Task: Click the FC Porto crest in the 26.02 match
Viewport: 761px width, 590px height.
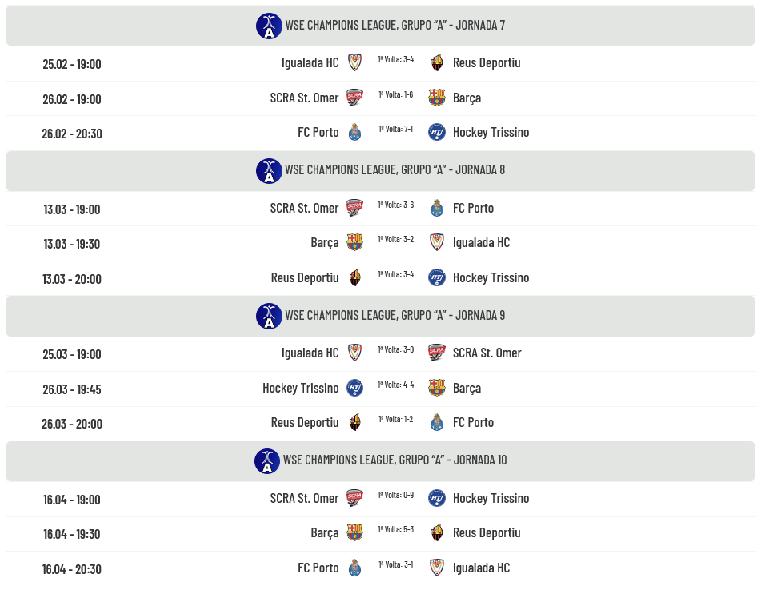Action: pyautogui.click(x=354, y=133)
